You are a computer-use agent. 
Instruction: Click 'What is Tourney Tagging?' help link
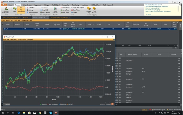click(x=153, y=10)
